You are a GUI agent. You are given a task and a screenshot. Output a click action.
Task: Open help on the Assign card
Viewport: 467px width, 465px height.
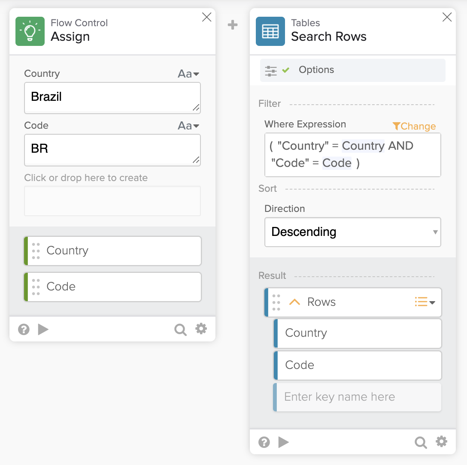pos(24,329)
